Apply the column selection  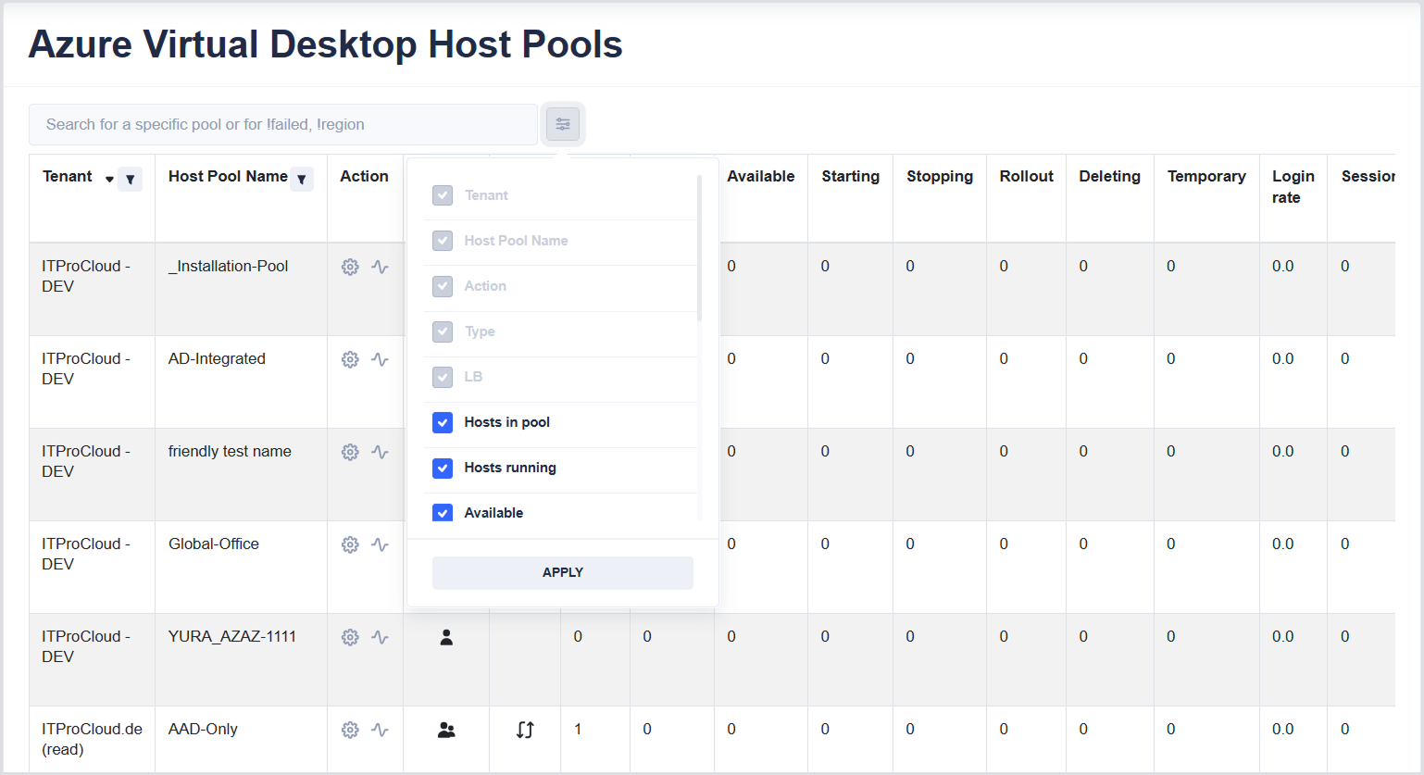pos(563,572)
